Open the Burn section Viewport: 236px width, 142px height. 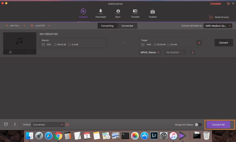coord(118,13)
